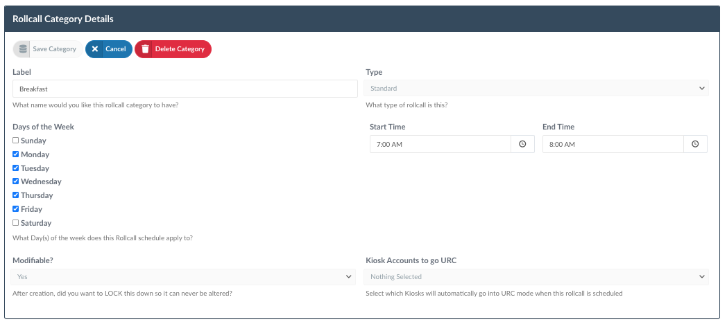Click the Save Category button text
The height and width of the screenshot is (322, 727).
click(54, 49)
